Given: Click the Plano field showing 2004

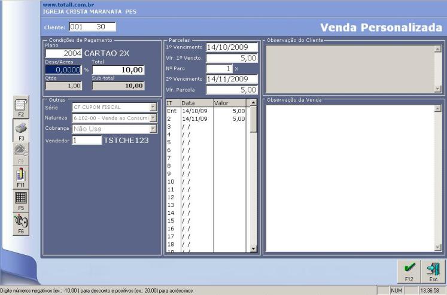Looking at the screenshot, I should (x=63, y=53).
